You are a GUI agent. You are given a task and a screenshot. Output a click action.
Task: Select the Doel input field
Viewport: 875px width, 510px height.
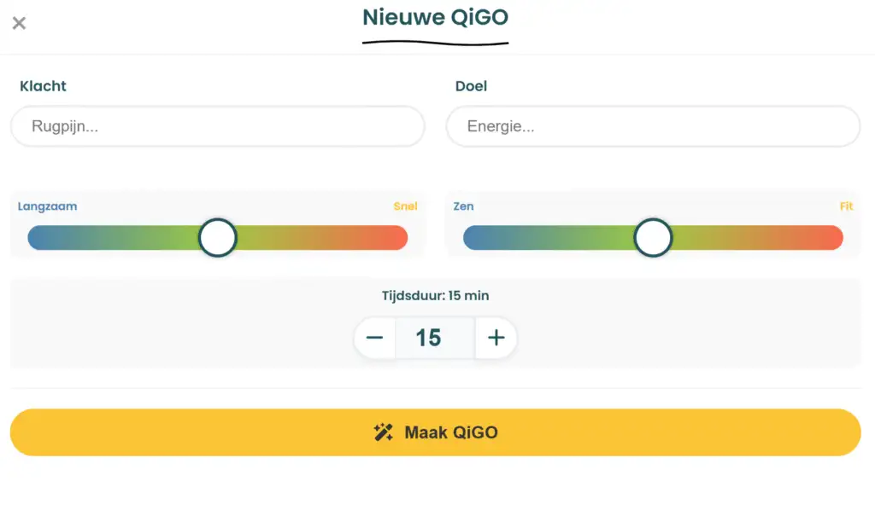click(653, 126)
